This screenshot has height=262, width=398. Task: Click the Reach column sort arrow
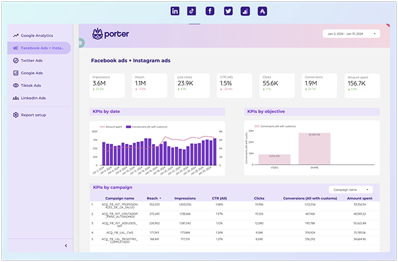coord(160,198)
